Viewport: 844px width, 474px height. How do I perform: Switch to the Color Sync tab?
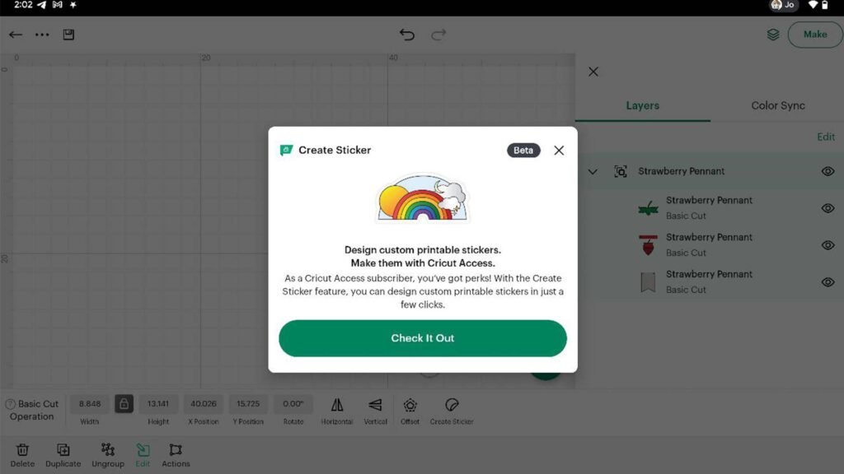(778, 106)
